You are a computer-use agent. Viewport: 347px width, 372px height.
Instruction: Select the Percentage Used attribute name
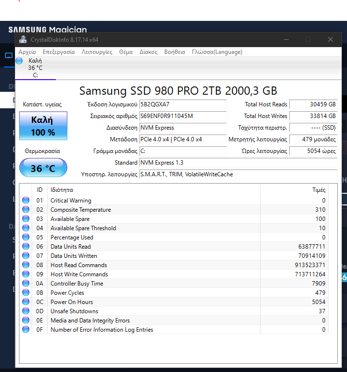[x=71, y=237]
